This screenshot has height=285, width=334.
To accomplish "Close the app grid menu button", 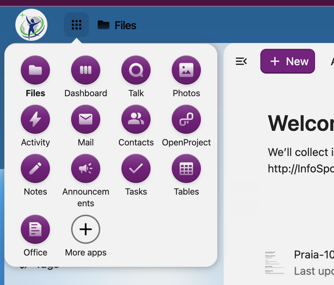I will tap(77, 25).
